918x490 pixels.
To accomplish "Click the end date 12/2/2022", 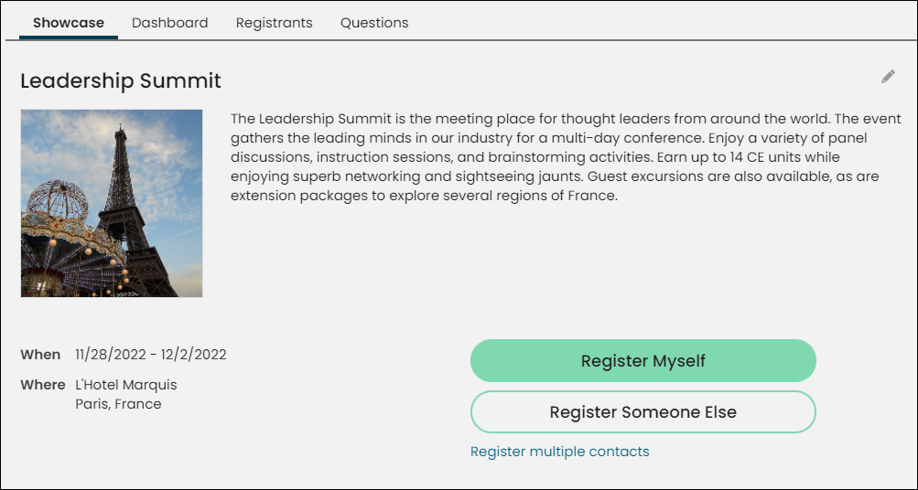I will [x=192, y=355].
